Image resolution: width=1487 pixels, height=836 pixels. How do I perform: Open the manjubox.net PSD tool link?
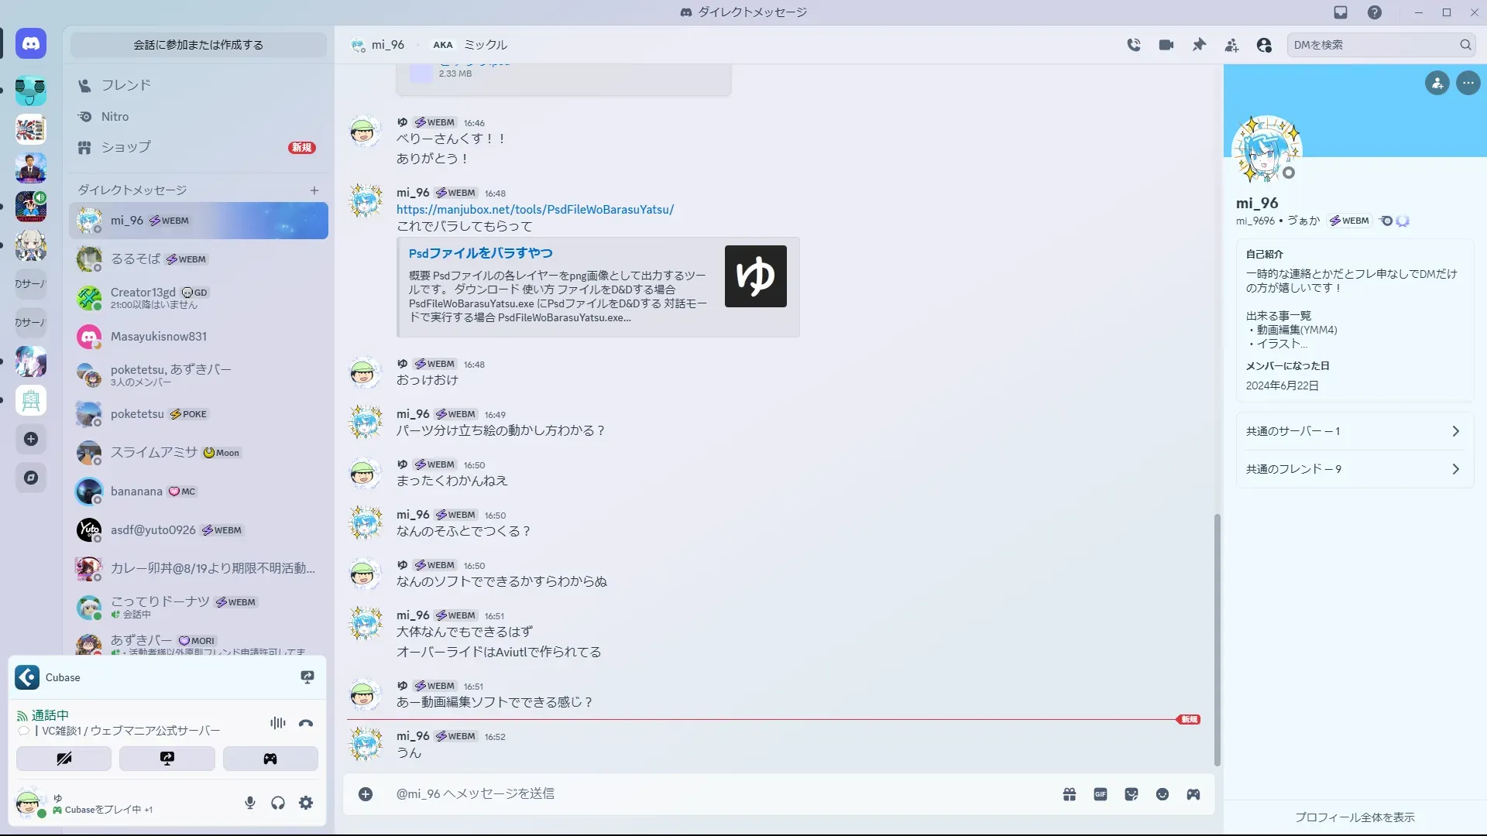(x=535, y=210)
